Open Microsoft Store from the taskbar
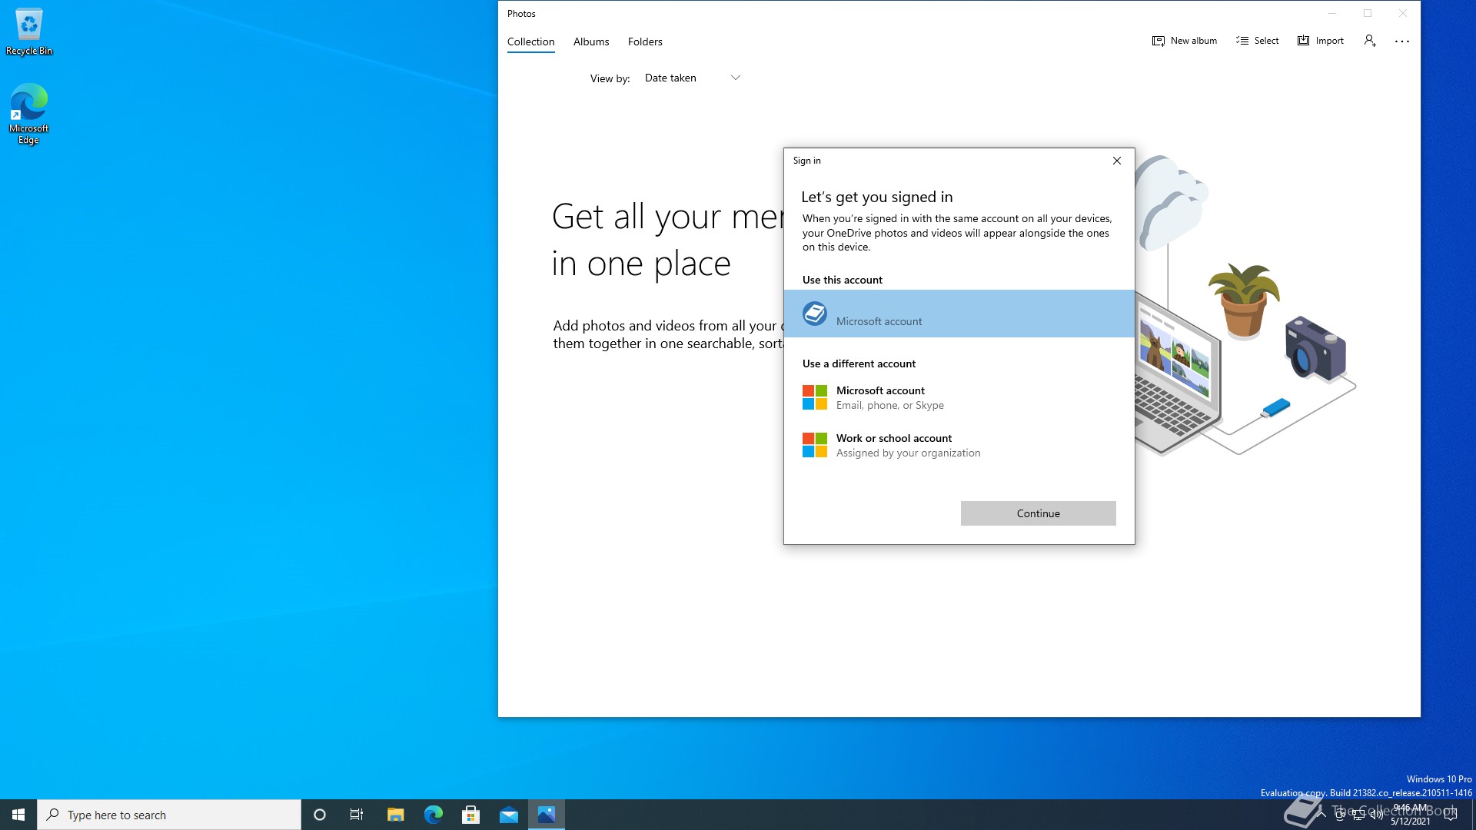The image size is (1476, 830). 470,815
